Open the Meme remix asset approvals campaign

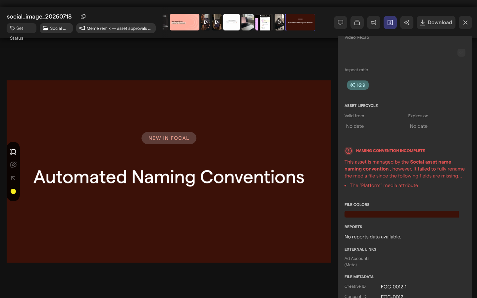[116, 28]
